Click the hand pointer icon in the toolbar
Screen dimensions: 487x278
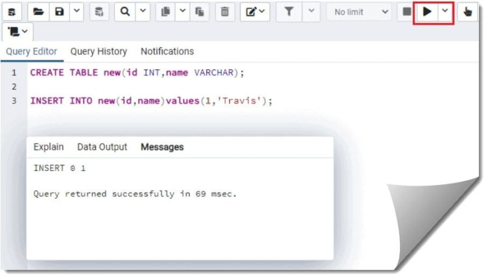pyautogui.click(x=467, y=12)
